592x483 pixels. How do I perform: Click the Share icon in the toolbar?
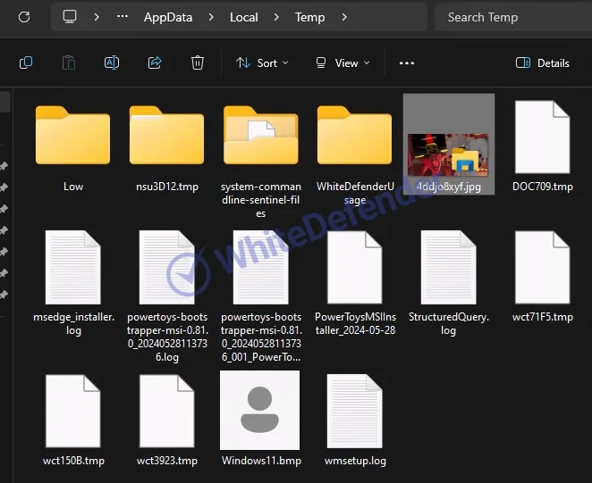tap(155, 62)
